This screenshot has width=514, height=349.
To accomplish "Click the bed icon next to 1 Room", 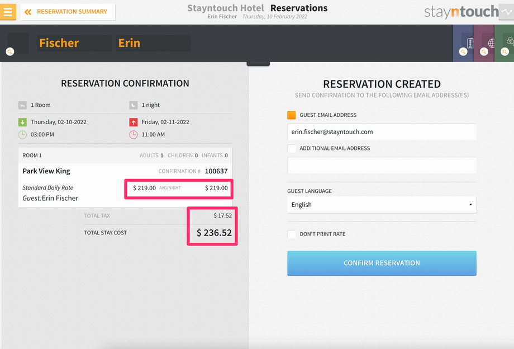I will [22, 105].
